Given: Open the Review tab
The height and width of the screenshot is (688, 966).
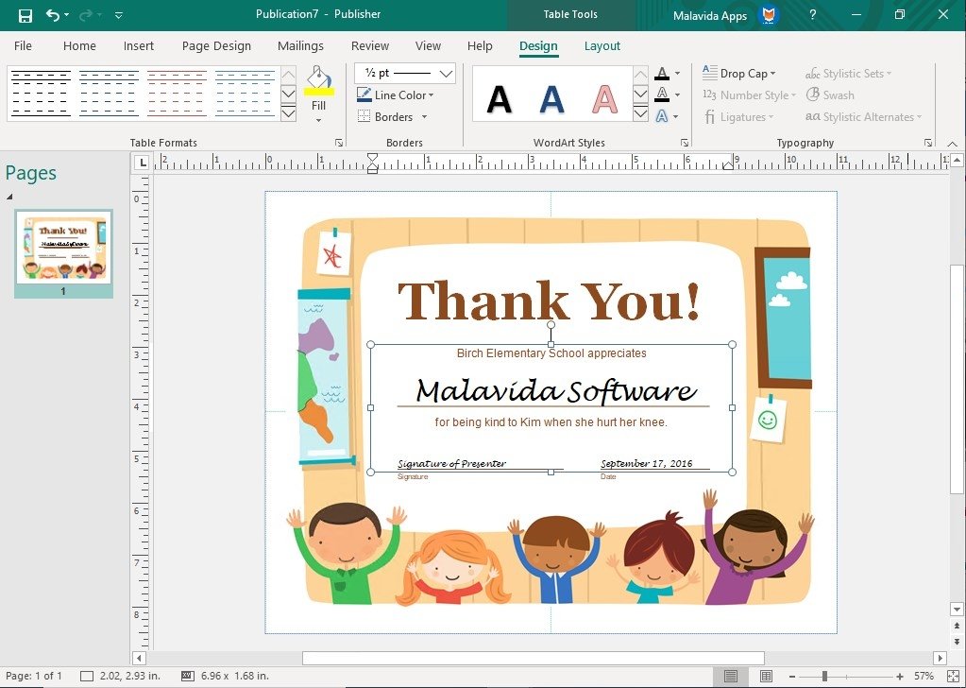Looking at the screenshot, I should click(369, 45).
